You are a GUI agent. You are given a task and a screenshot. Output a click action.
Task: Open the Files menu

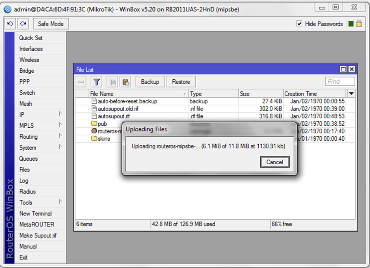pyautogui.click(x=40, y=170)
